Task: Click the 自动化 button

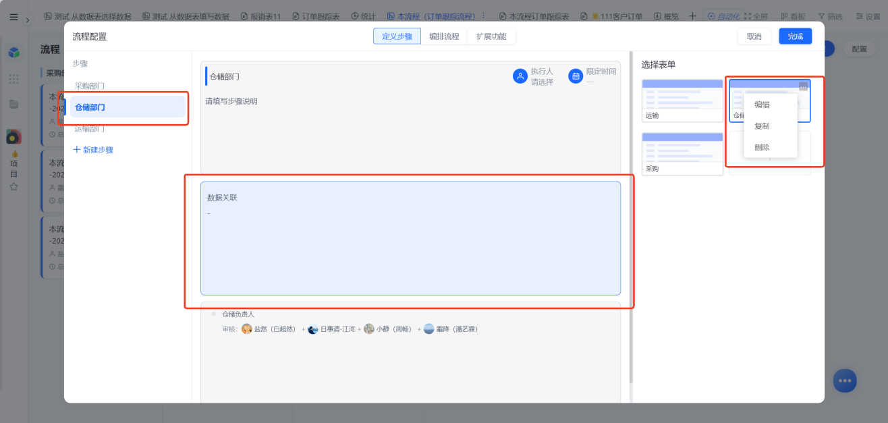Action: (x=723, y=16)
